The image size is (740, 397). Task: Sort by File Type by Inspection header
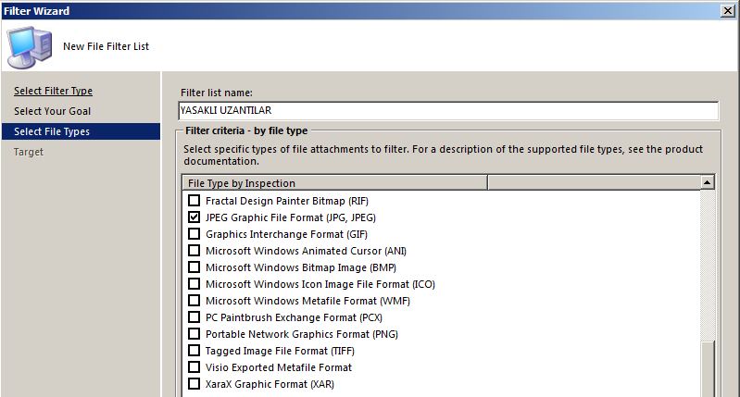[333, 183]
